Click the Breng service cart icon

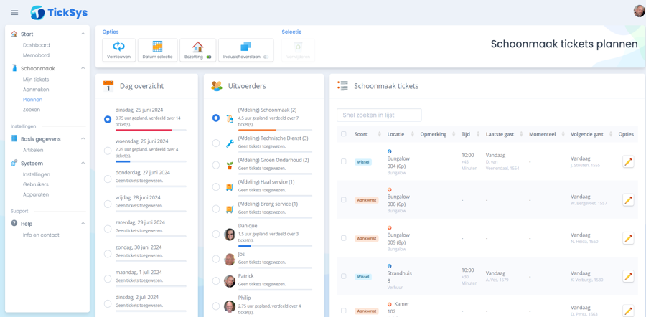point(230,209)
